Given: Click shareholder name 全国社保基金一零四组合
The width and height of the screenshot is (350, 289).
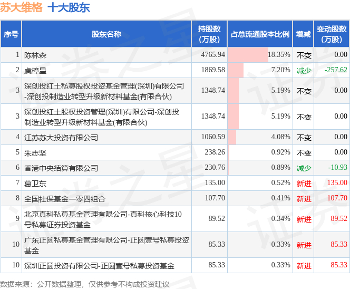Looking at the screenshot, I should pos(65,199).
